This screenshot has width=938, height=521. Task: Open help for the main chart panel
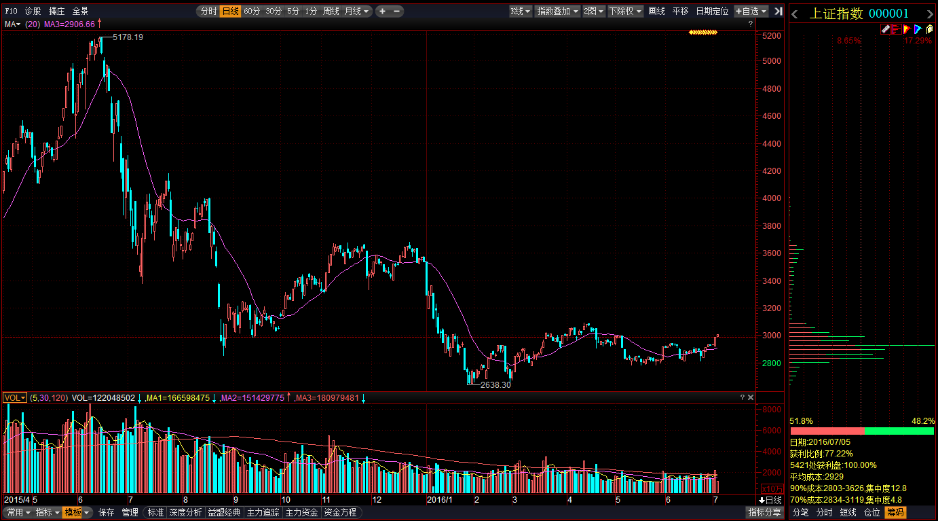click(x=750, y=24)
